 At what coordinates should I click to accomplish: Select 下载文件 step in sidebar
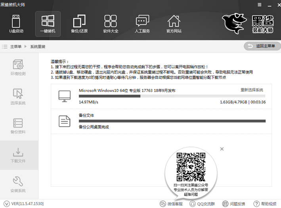[18, 155]
